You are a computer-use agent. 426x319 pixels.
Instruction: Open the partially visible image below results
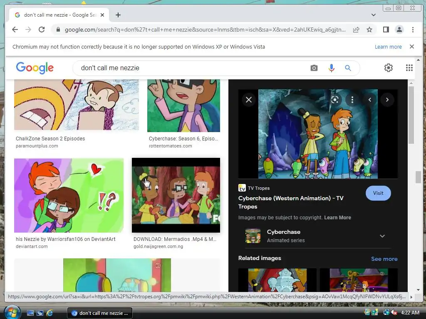[117, 275]
